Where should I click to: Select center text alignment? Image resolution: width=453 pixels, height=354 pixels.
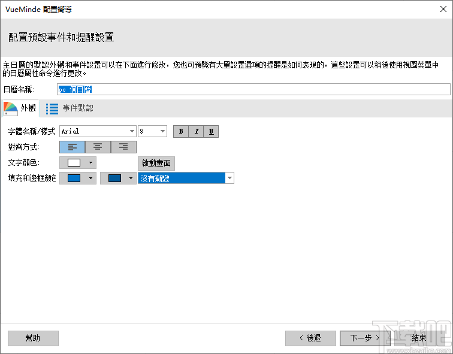click(98, 147)
